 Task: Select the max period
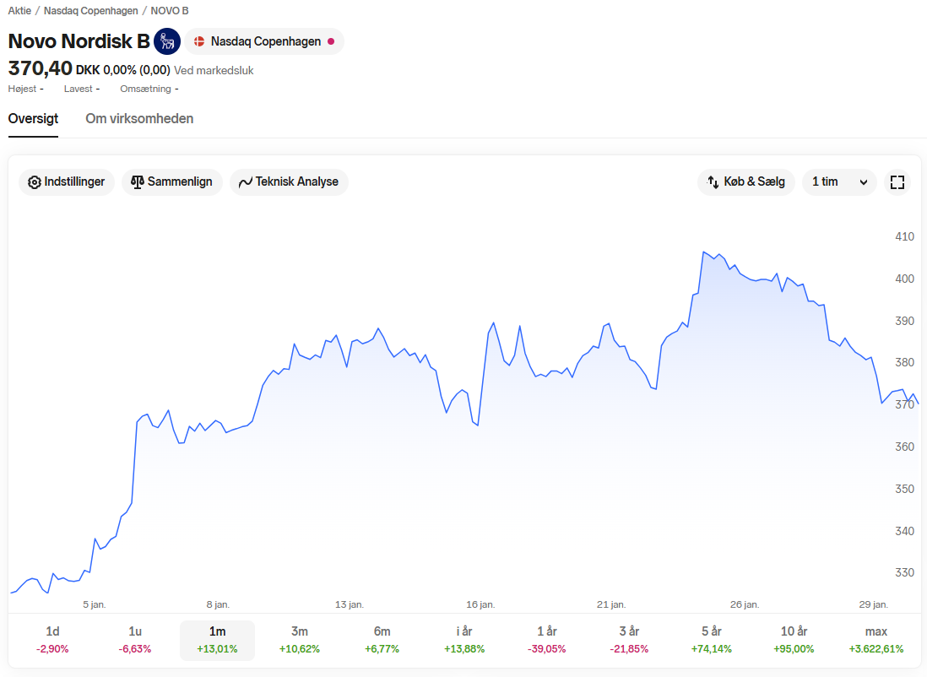[876, 641]
